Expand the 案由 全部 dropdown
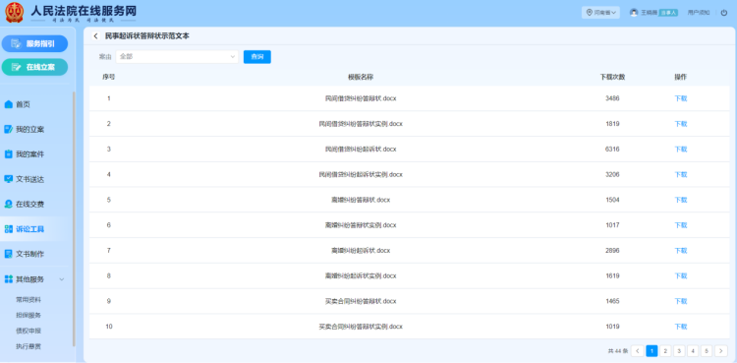737x363 pixels. click(x=177, y=57)
